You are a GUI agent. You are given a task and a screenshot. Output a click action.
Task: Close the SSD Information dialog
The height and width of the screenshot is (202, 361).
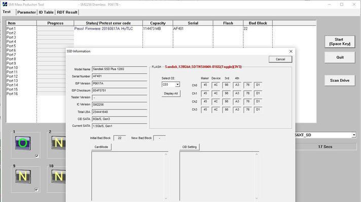tap(291, 52)
